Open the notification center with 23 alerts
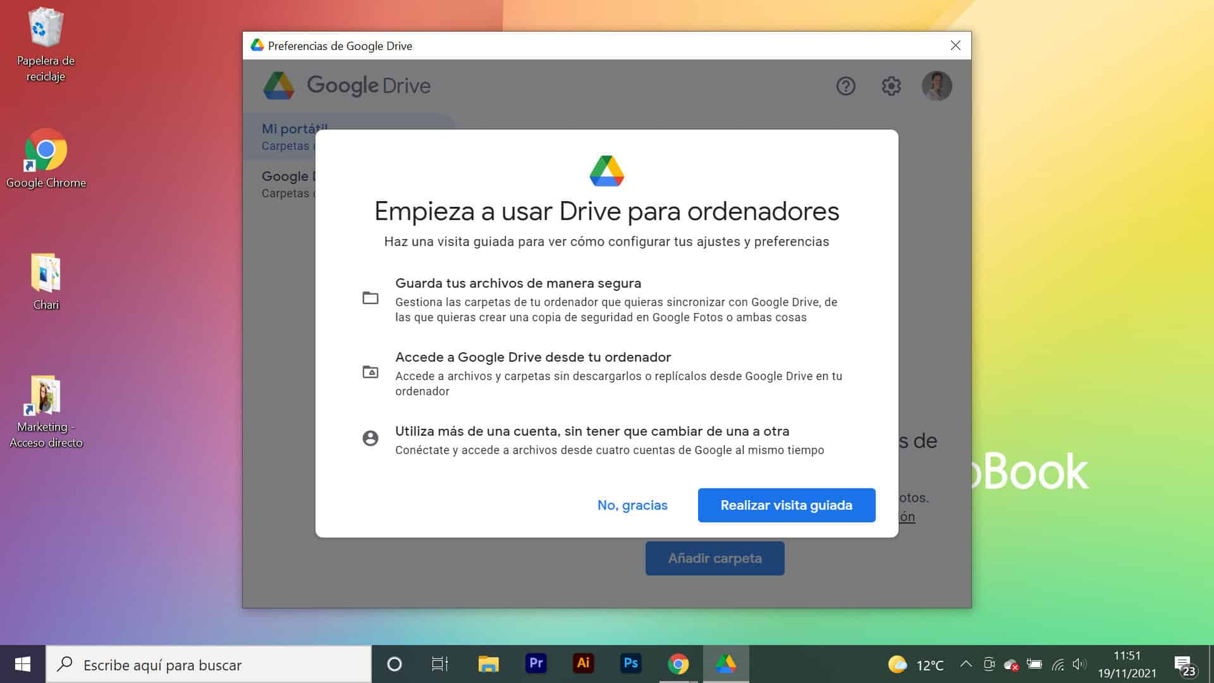This screenshot has height=683, width=1214. [x=1184, y=665]
